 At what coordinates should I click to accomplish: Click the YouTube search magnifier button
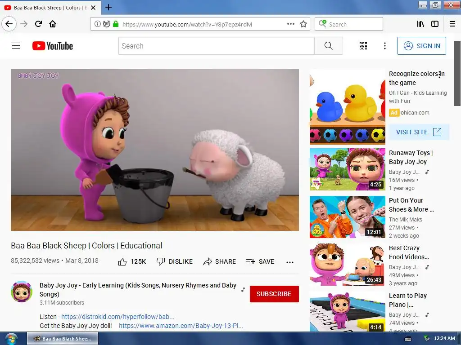(x=328, y=46)
